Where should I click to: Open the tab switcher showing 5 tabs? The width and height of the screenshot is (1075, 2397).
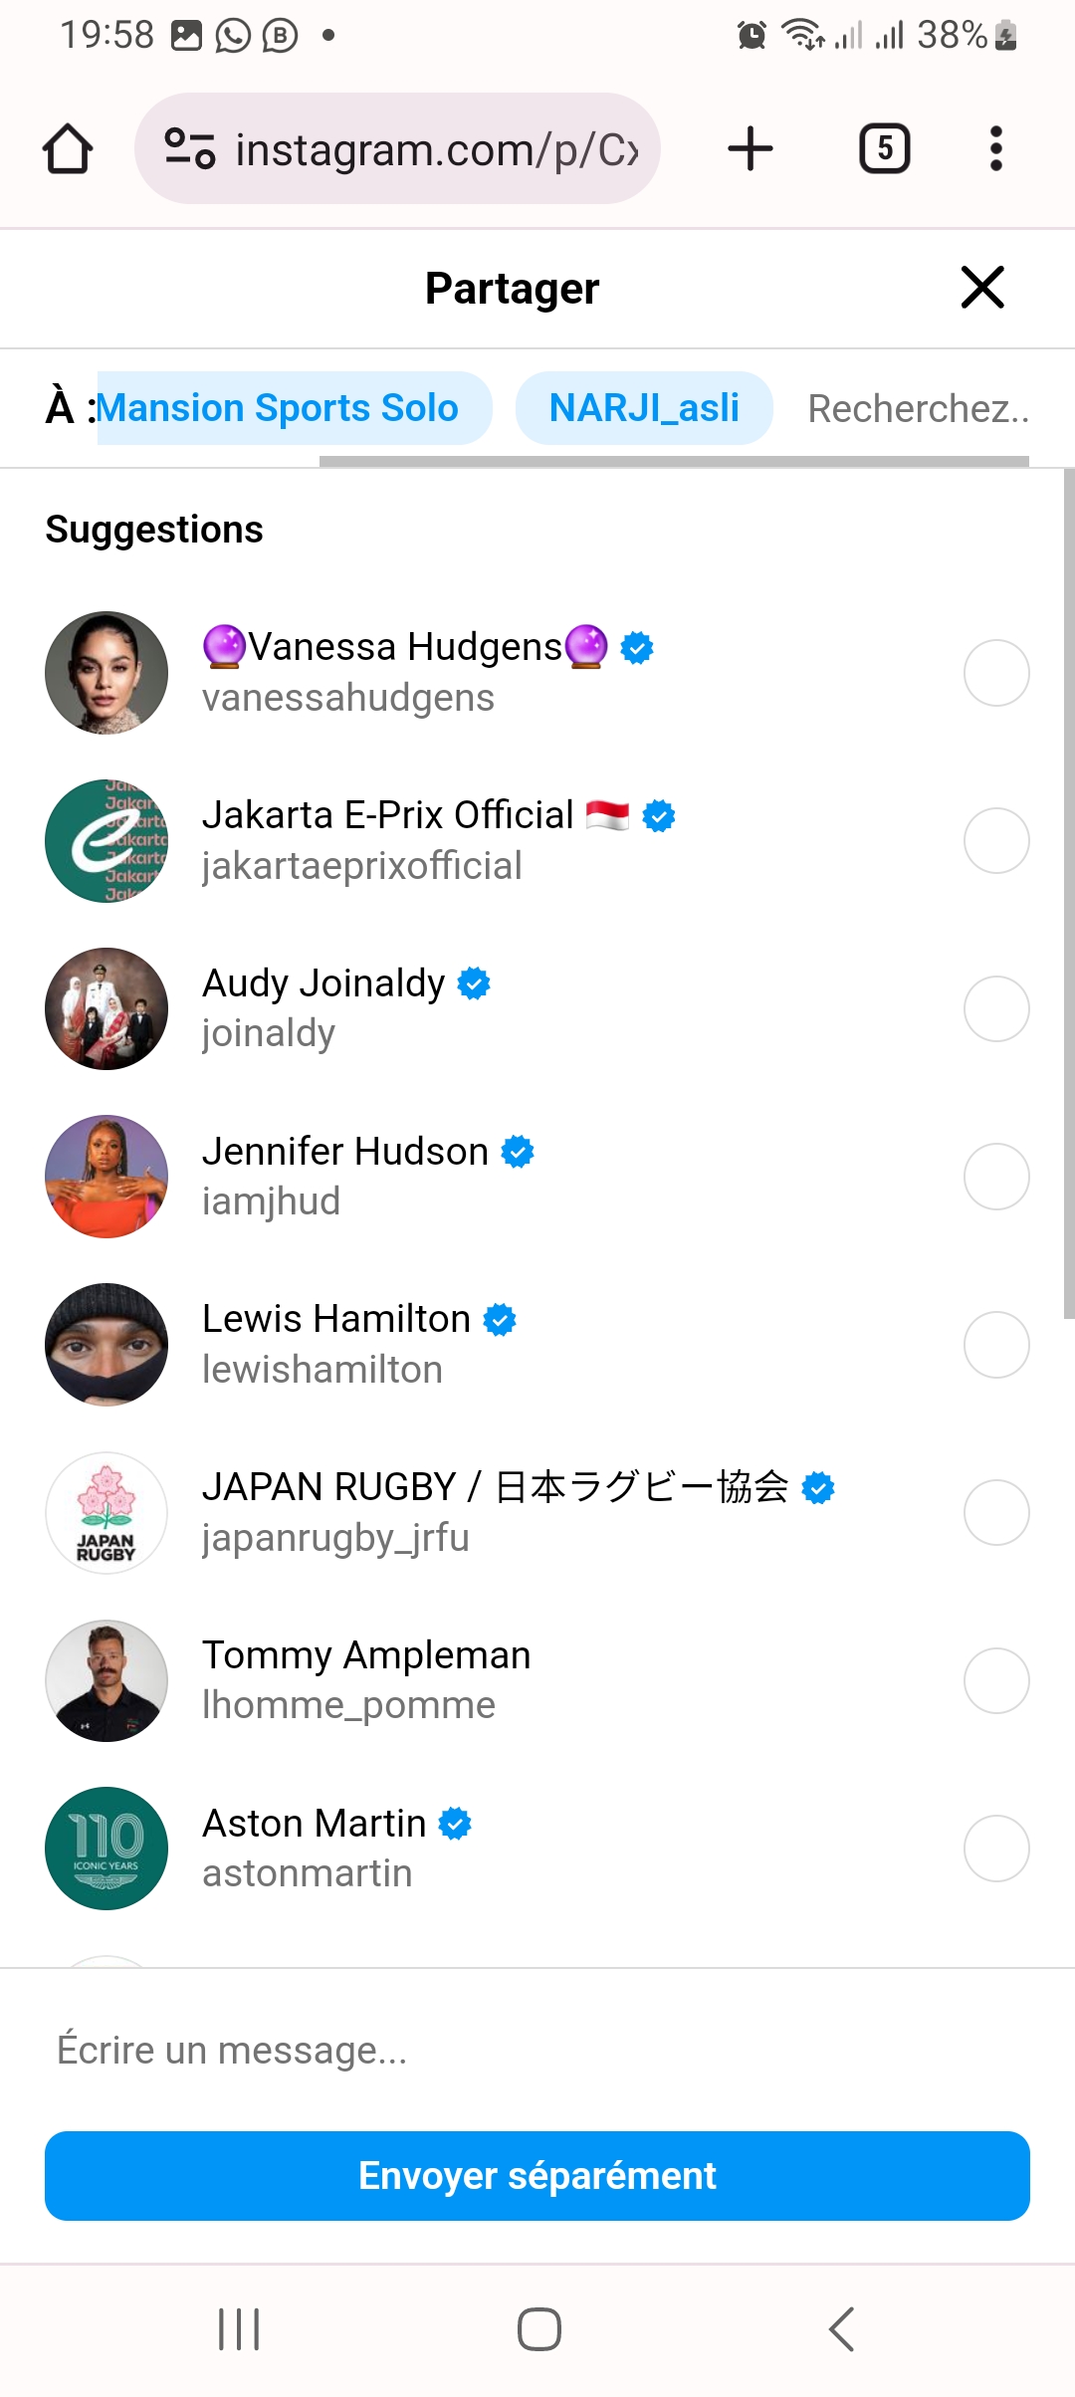coord(884,149)
